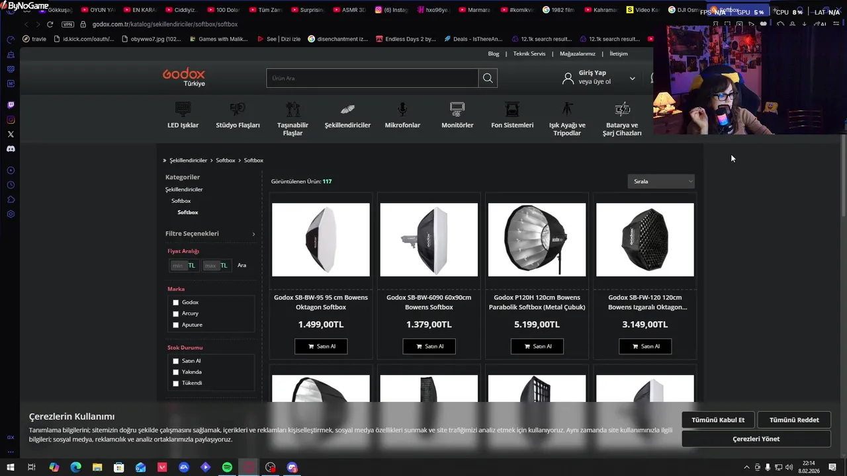Accept all cookies with Tümünü Kabul Et
847x476 pixels.
tap(718, 420)
